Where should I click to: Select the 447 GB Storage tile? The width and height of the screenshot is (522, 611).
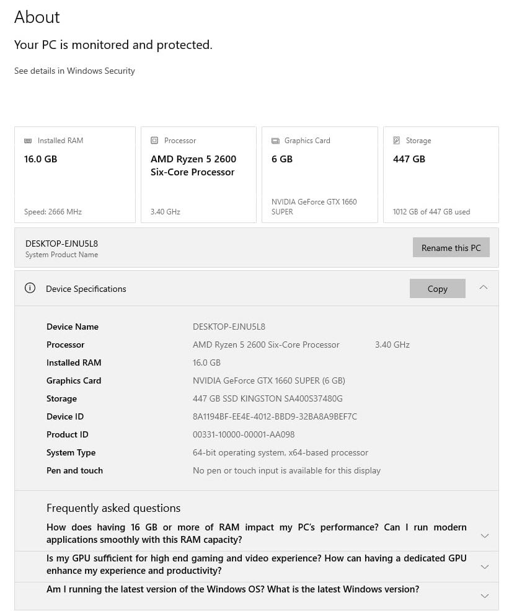(x=441, y=175)
